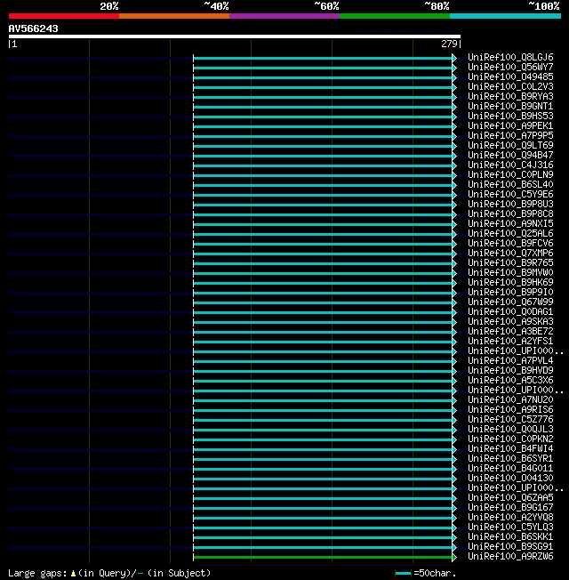Open hit UniRef100_O49485
Screen dimensions: 569x580
pos(510,77)
